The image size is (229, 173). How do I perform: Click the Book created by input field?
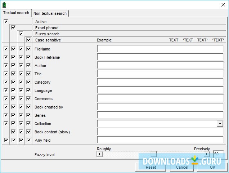160,107
